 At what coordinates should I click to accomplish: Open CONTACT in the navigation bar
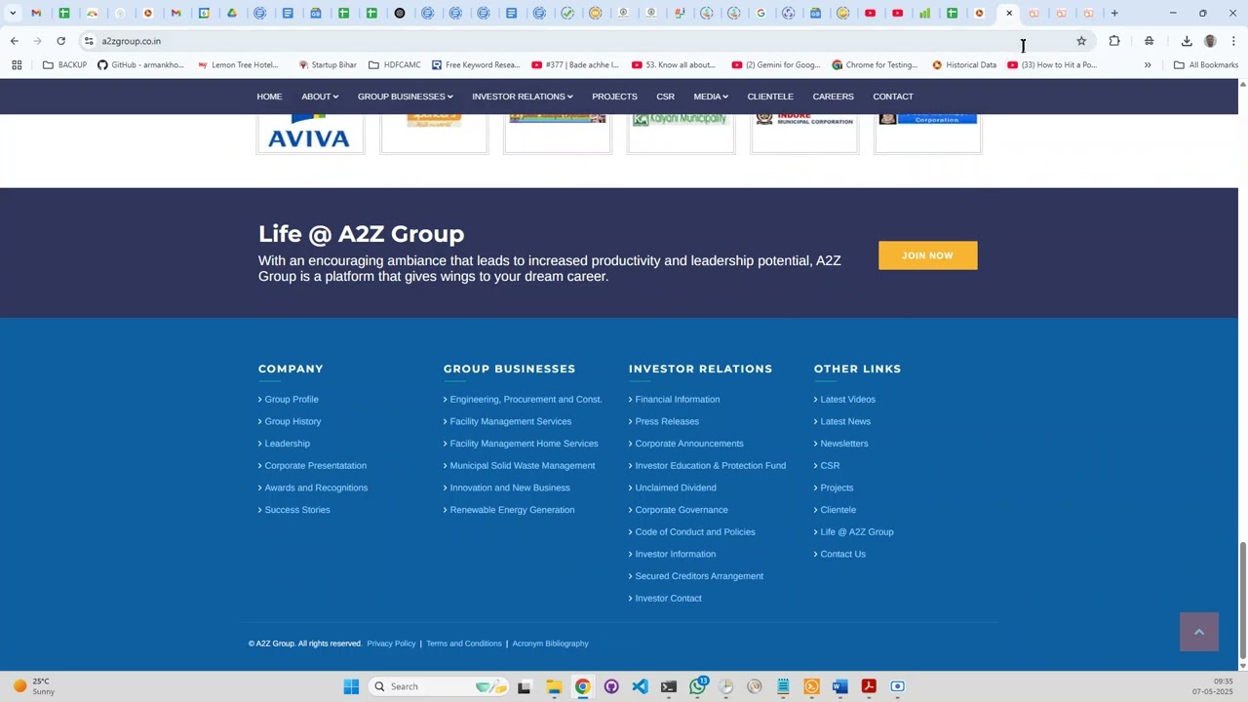(x=893, y=97)
